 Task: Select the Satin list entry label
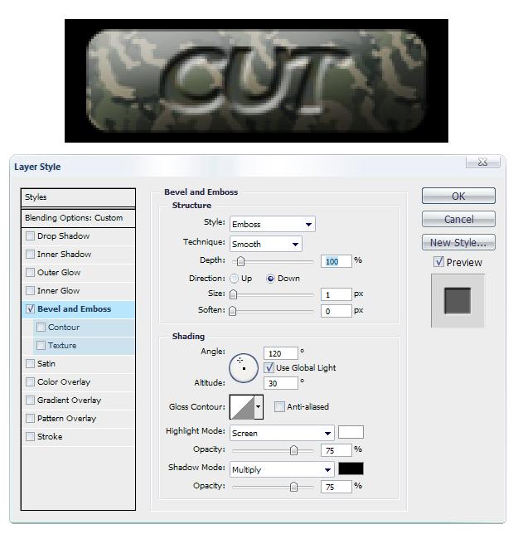coord(46,364)
